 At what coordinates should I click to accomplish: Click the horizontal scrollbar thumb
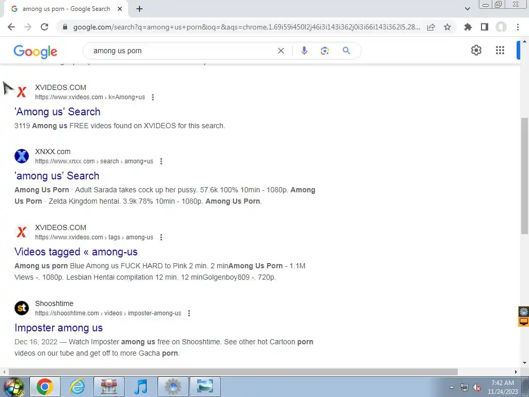[x=233, y=372]
